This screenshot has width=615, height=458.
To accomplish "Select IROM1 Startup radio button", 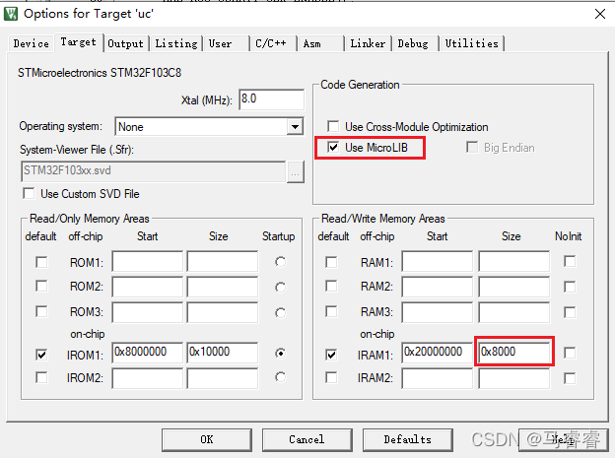I will pyautogui.click(x=280, y=354).
